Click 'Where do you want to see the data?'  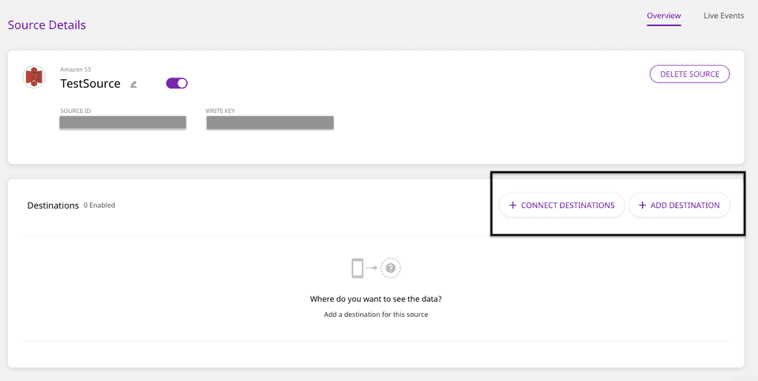[376, 300]
